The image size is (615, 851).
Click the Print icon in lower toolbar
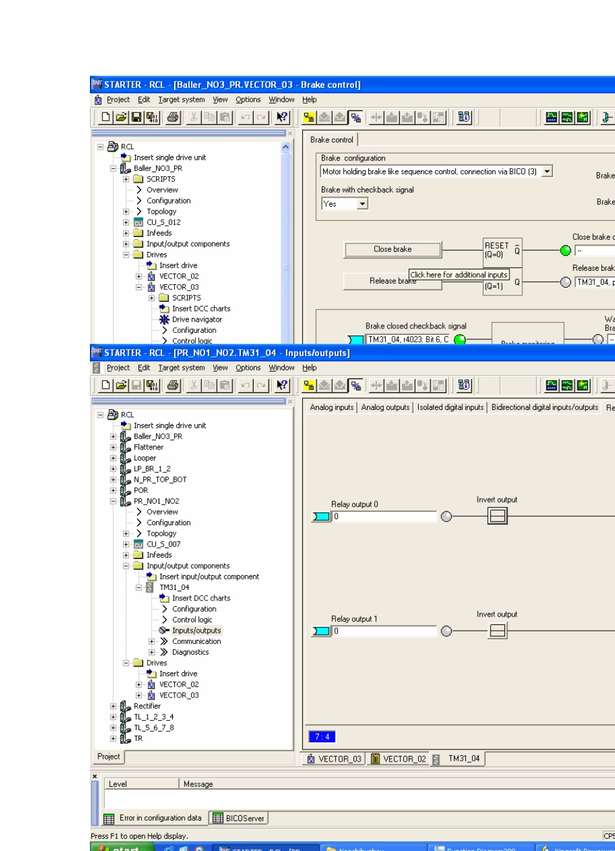173,385
